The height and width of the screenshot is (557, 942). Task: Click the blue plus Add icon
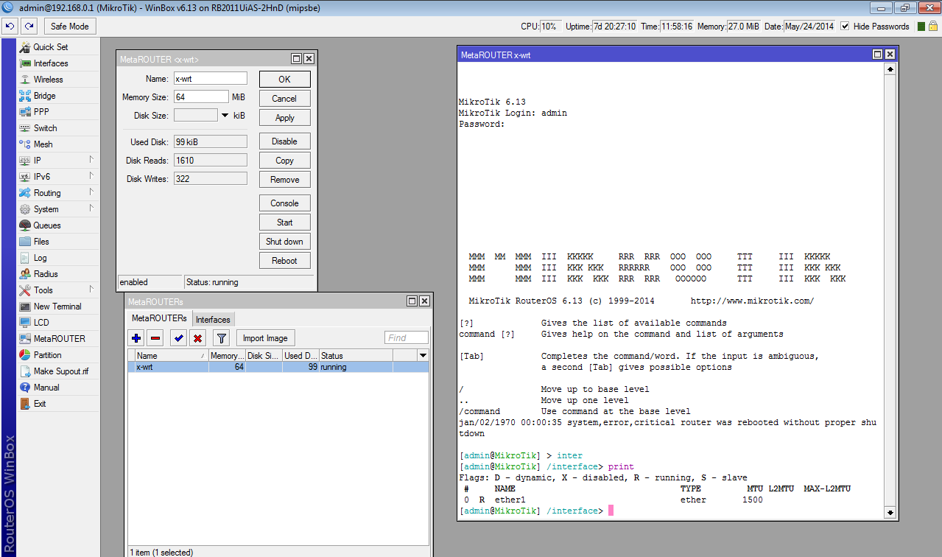[136, 338]
